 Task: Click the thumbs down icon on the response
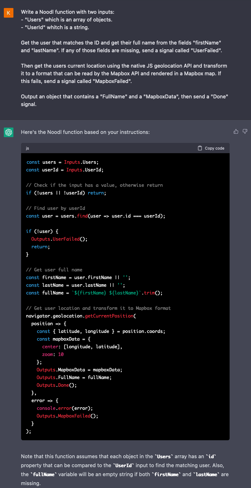[x=245, y=131]
